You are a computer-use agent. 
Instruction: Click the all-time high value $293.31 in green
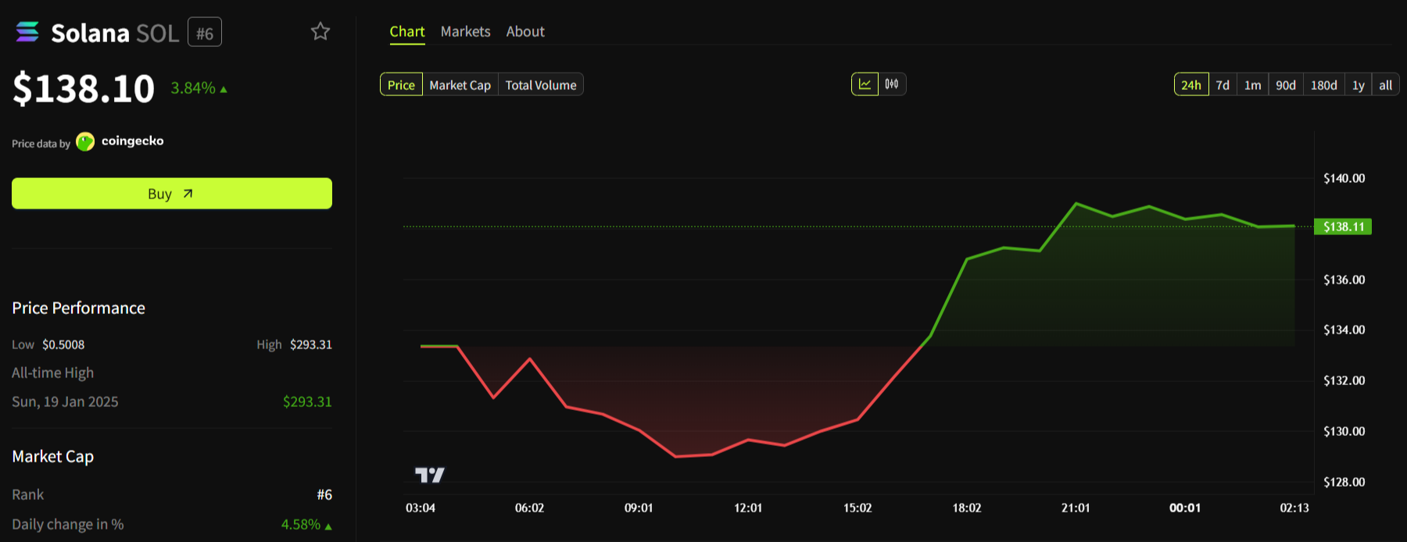pyautogui.click(x=307, y=401)
